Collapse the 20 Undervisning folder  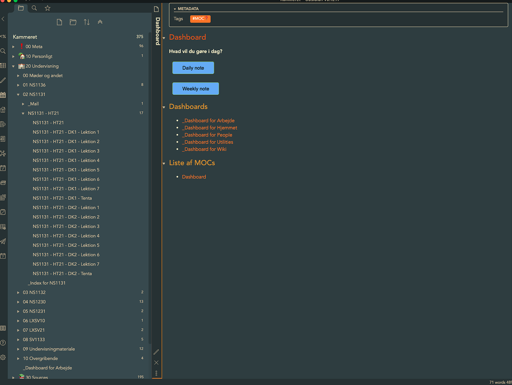click(x=13, y=66)
